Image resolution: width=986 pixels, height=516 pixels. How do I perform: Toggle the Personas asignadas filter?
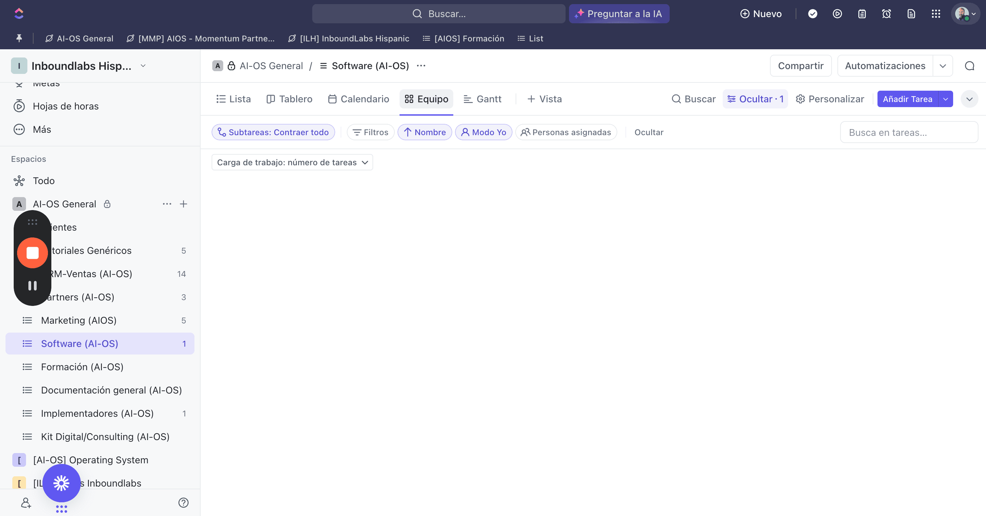(x=566, y=132)
